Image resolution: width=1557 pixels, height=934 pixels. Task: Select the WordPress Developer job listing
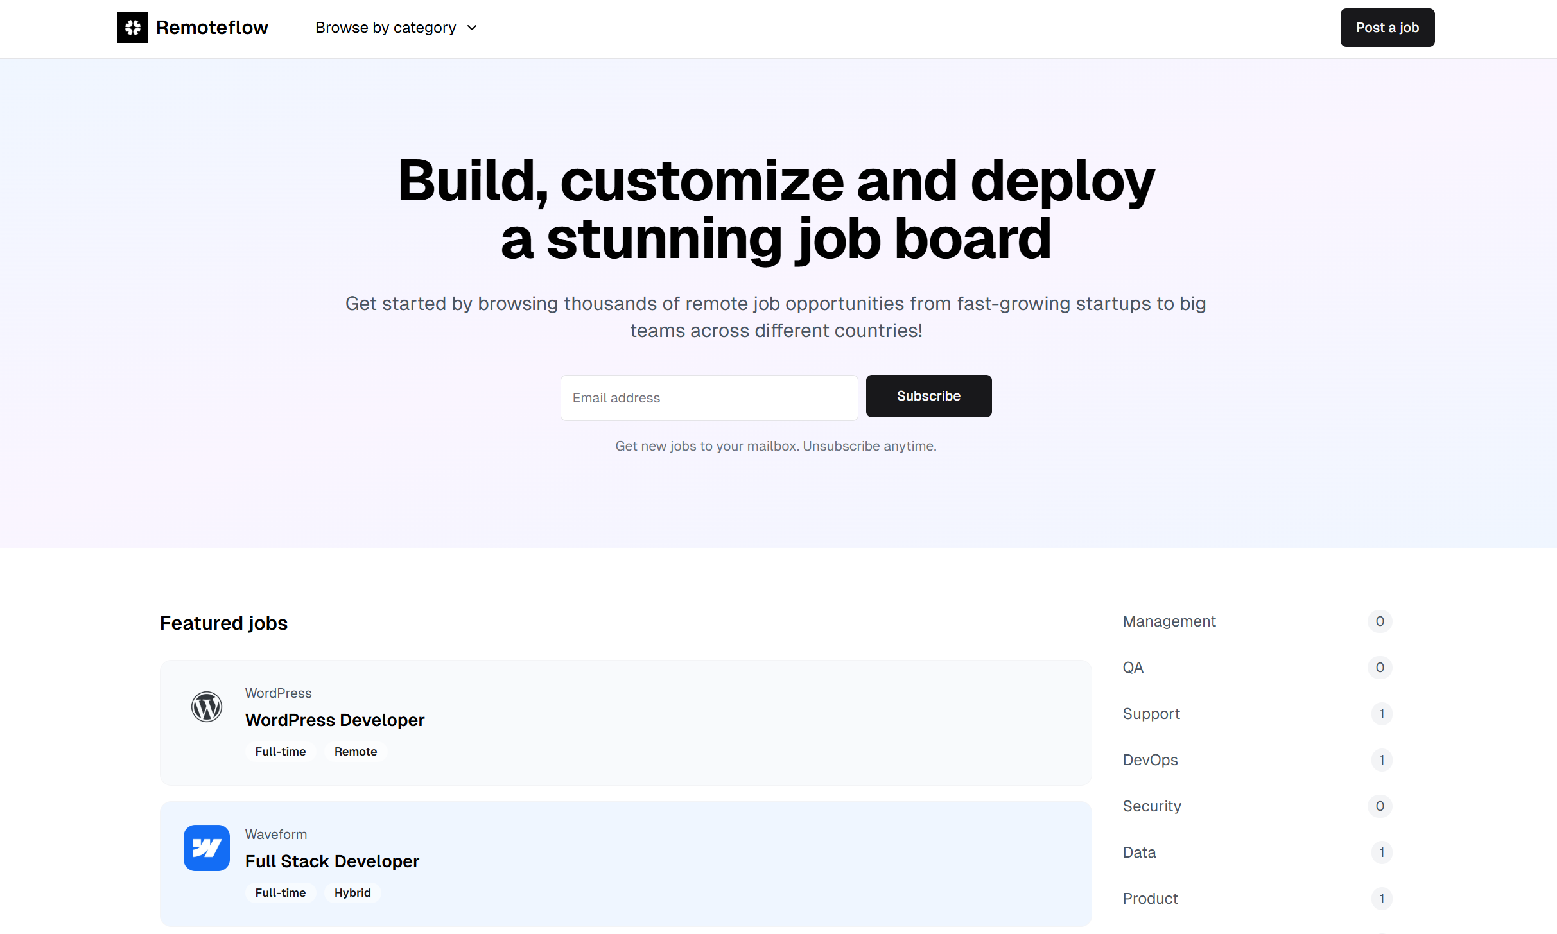pos(625,722)
